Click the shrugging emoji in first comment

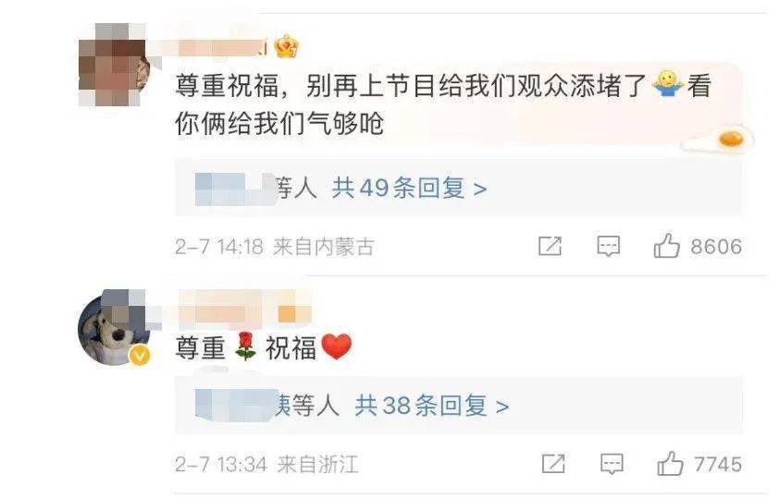[668, 83]
